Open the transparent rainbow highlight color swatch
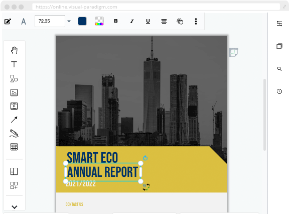The image size is (290, 218). click(x=99, y=21)
